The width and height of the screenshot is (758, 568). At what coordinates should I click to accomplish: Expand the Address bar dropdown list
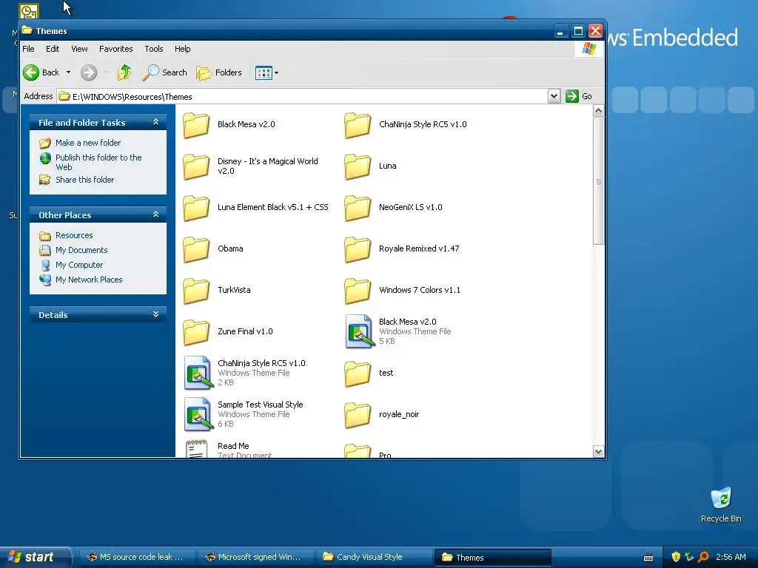554,96
